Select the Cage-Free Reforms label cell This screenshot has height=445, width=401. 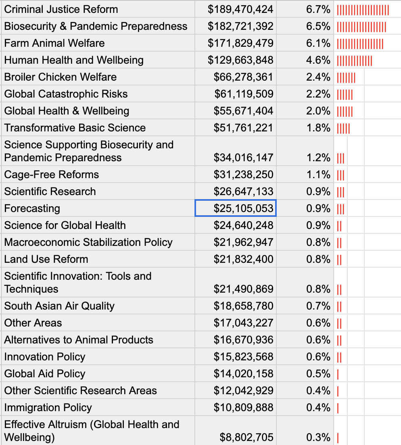pyautogui.click(x=52, y=175)
